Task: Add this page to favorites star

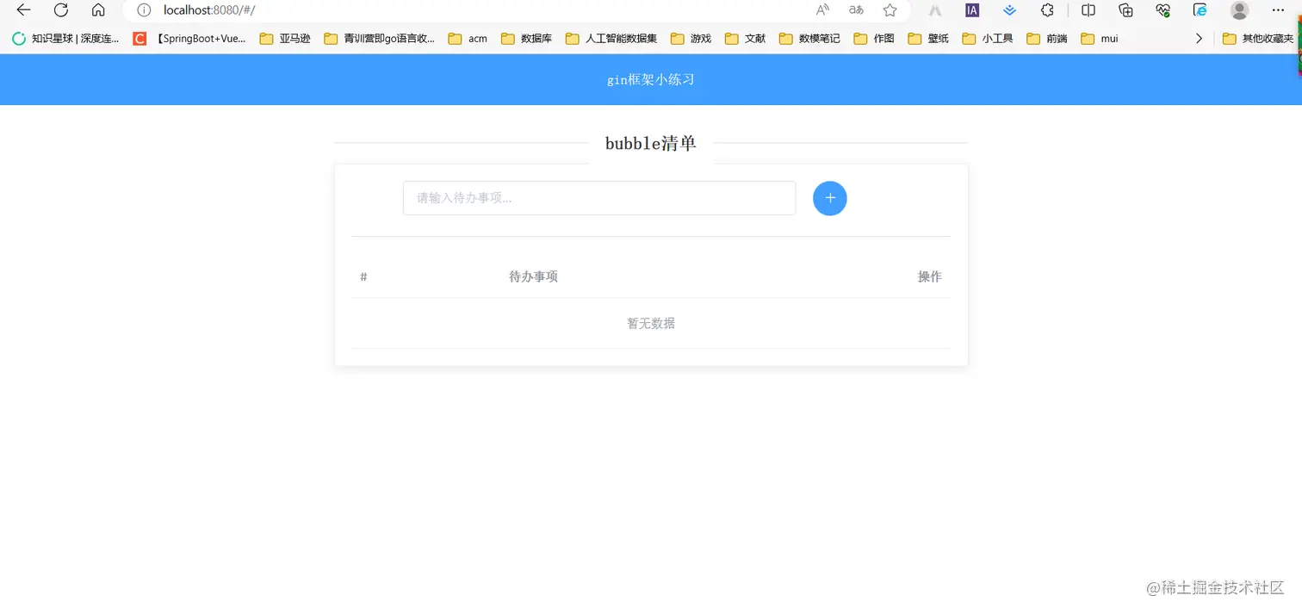Action: pyautogui.click(x=890, y=10)
